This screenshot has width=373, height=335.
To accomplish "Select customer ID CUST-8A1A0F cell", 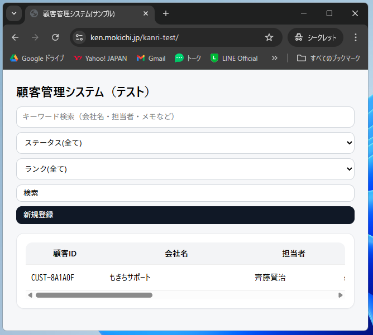I will (x=52, y=277).
